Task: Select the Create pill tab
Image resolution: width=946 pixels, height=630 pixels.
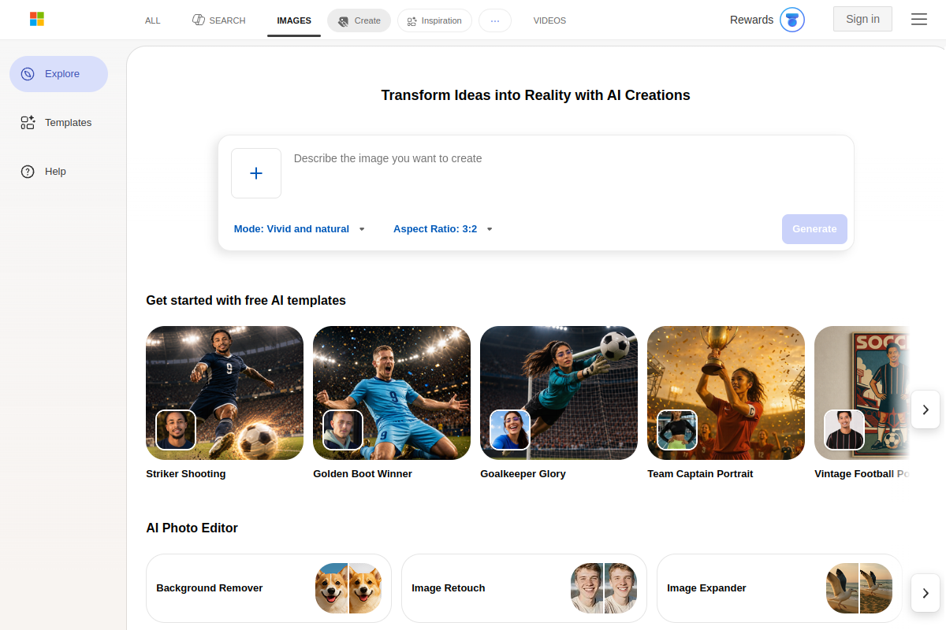Action: click(x=359, y=20)
